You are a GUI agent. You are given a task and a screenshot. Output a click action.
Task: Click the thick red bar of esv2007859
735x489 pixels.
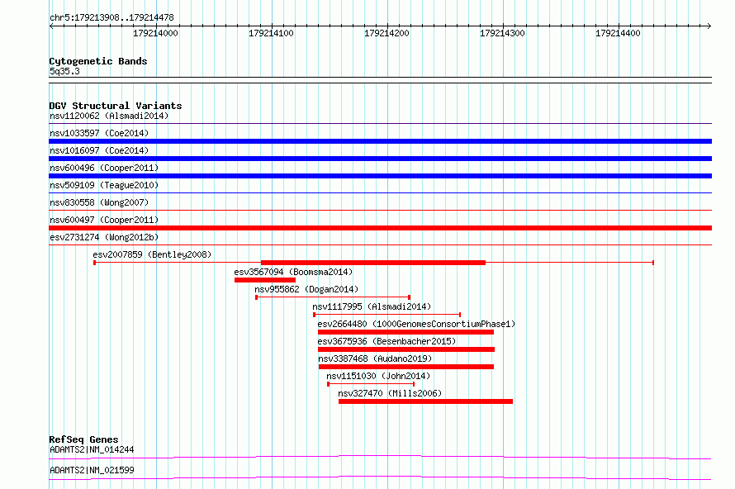[x=373, y=263]
